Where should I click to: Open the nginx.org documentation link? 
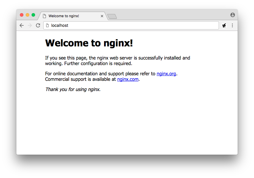click(166, 74)
